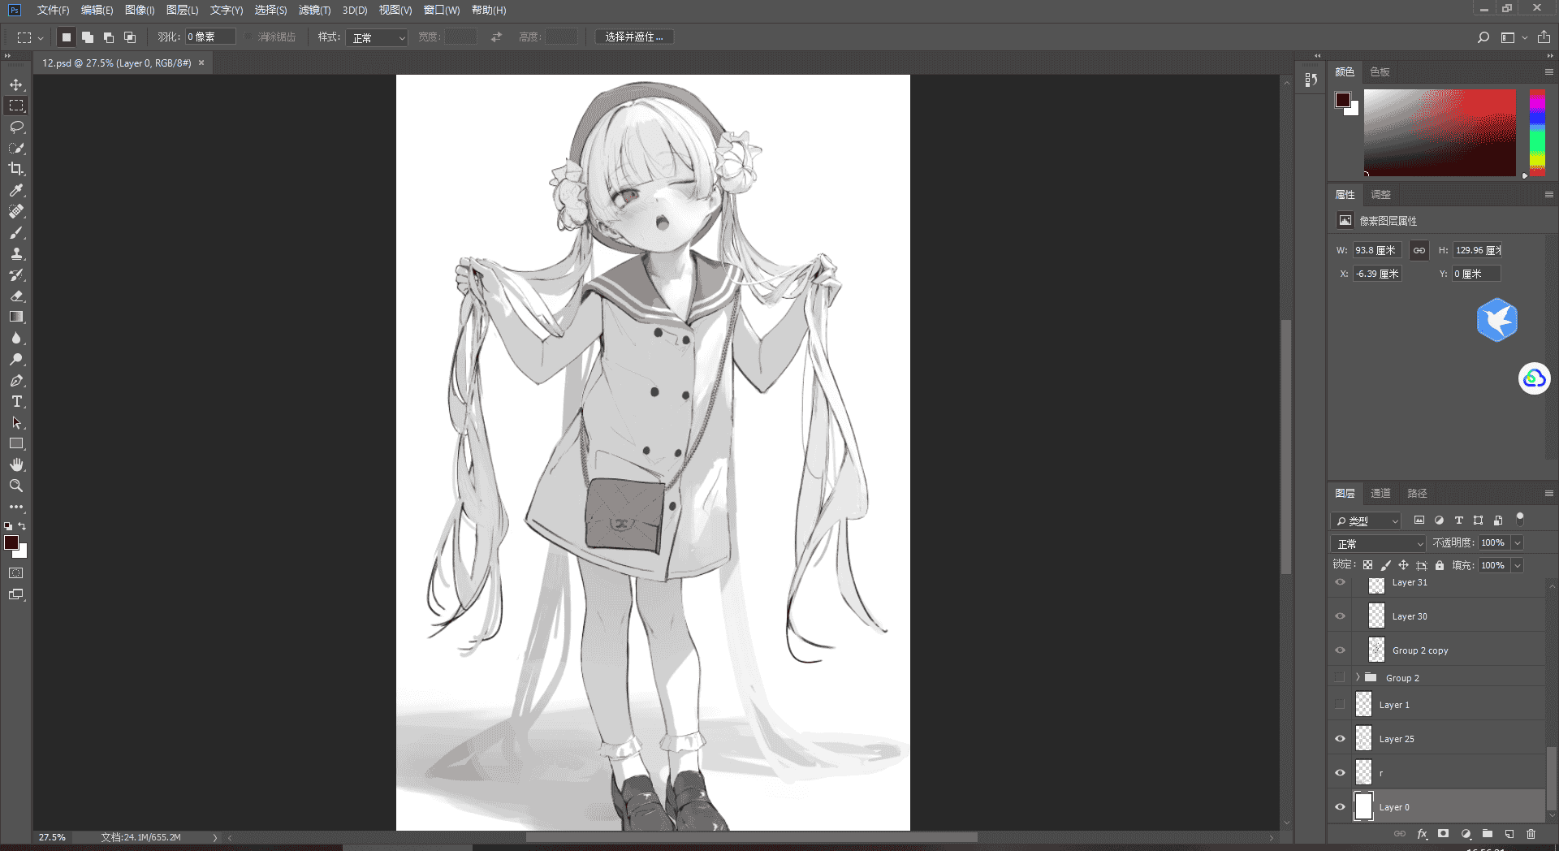Screen dimensions: 1559x851
Task: Click the link width and height button
Action: (x=1419, y=250)
